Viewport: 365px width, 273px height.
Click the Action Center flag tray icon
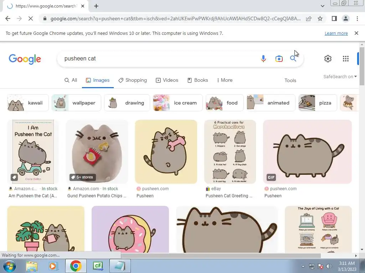point(320,266)
